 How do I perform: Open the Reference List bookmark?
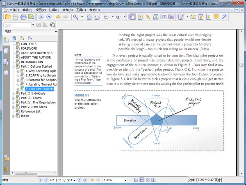tap(31, 112)
